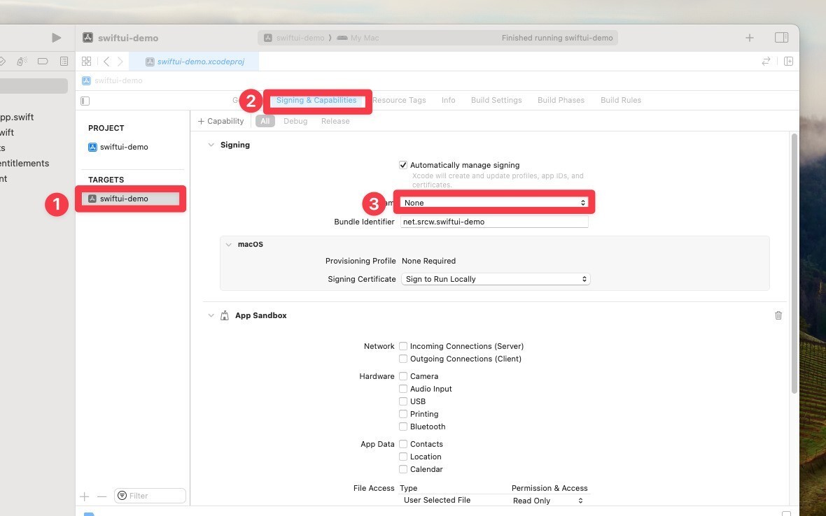The width and height of the screenshot is (826, 516).
Task: Open the report navigator icon
Action: pos(64,62)
